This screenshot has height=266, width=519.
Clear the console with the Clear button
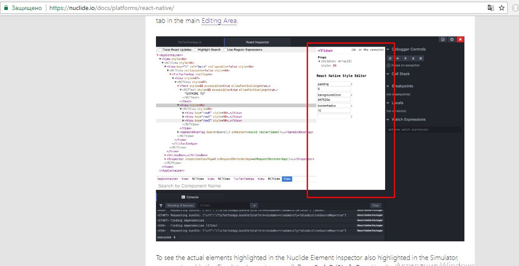point(376,205)
